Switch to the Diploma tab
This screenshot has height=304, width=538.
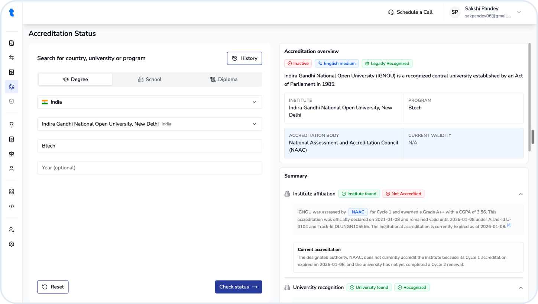pyautogui.click(x=224, y=80)
